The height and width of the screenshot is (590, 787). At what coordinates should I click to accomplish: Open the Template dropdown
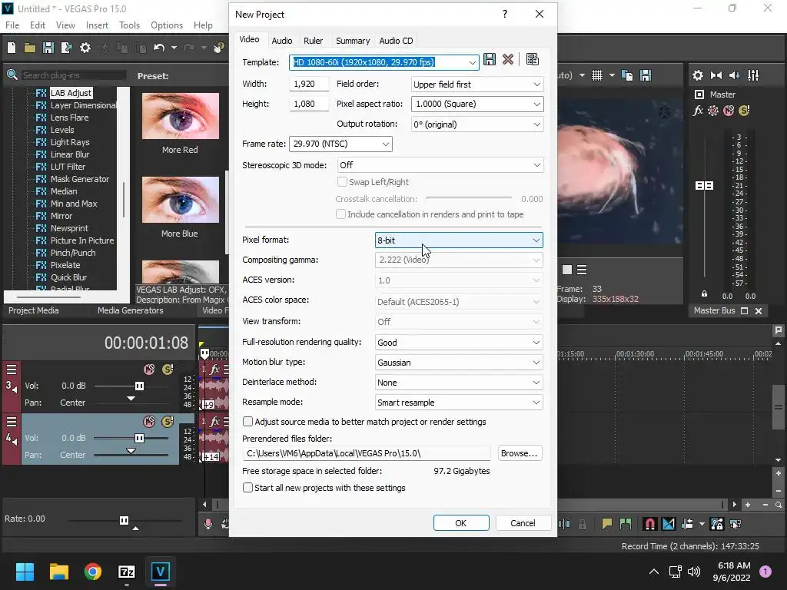(x=473, y=62)
